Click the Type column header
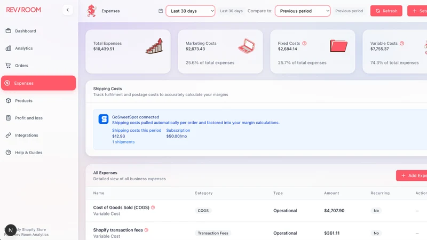This screenshot has height=240, width=427. tap(278, 193)
